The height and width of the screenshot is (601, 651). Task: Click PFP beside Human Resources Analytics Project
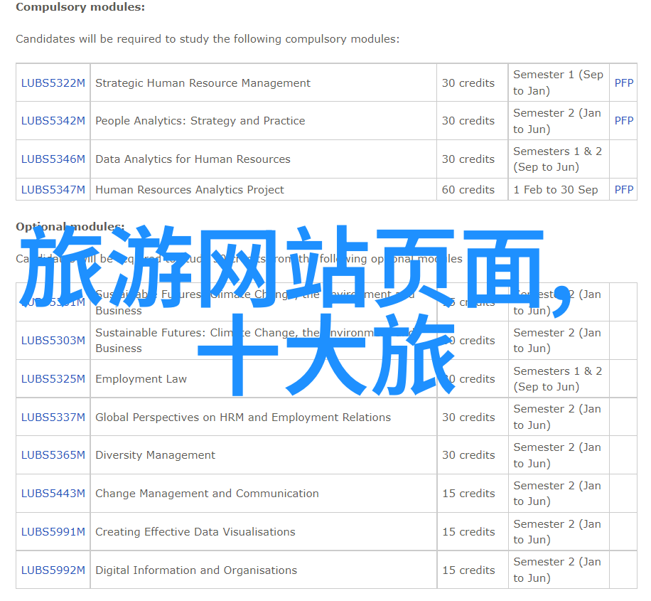click(x=623, y=190)
